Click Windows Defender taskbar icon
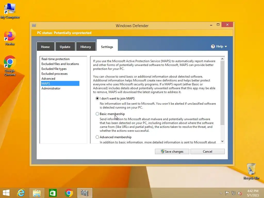This screenshot has height=198, width=264. [85, 193]
